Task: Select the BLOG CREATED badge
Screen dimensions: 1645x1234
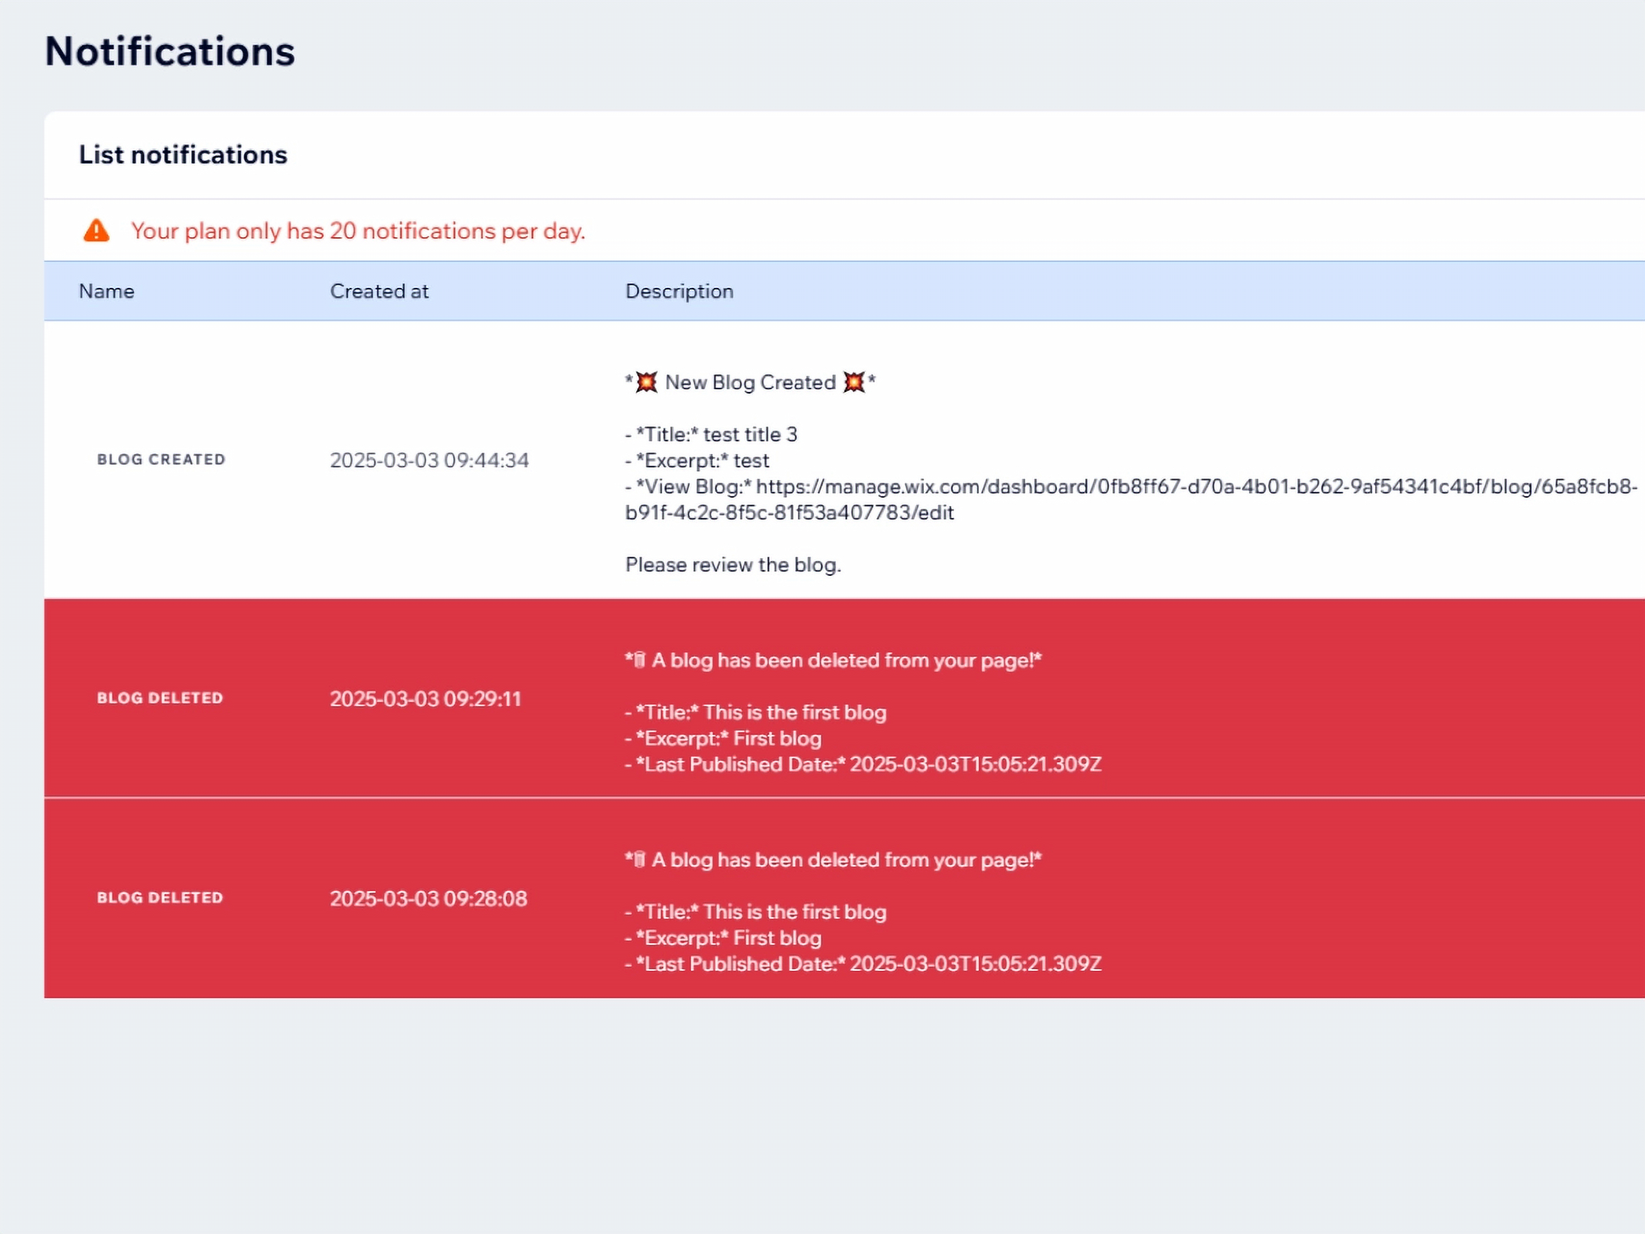Action: coord(160,460)
